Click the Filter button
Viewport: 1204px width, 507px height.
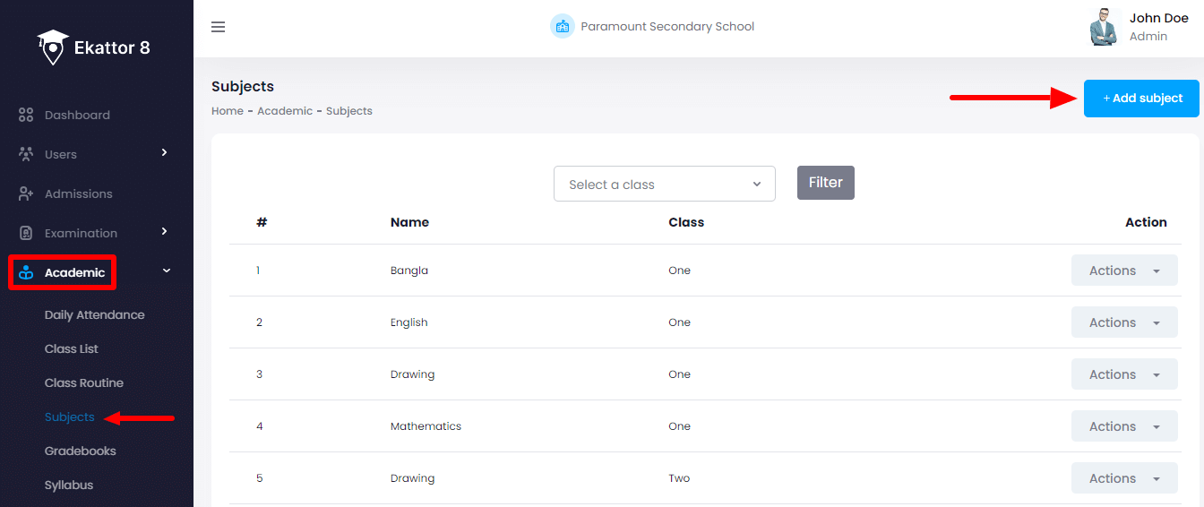825,183
